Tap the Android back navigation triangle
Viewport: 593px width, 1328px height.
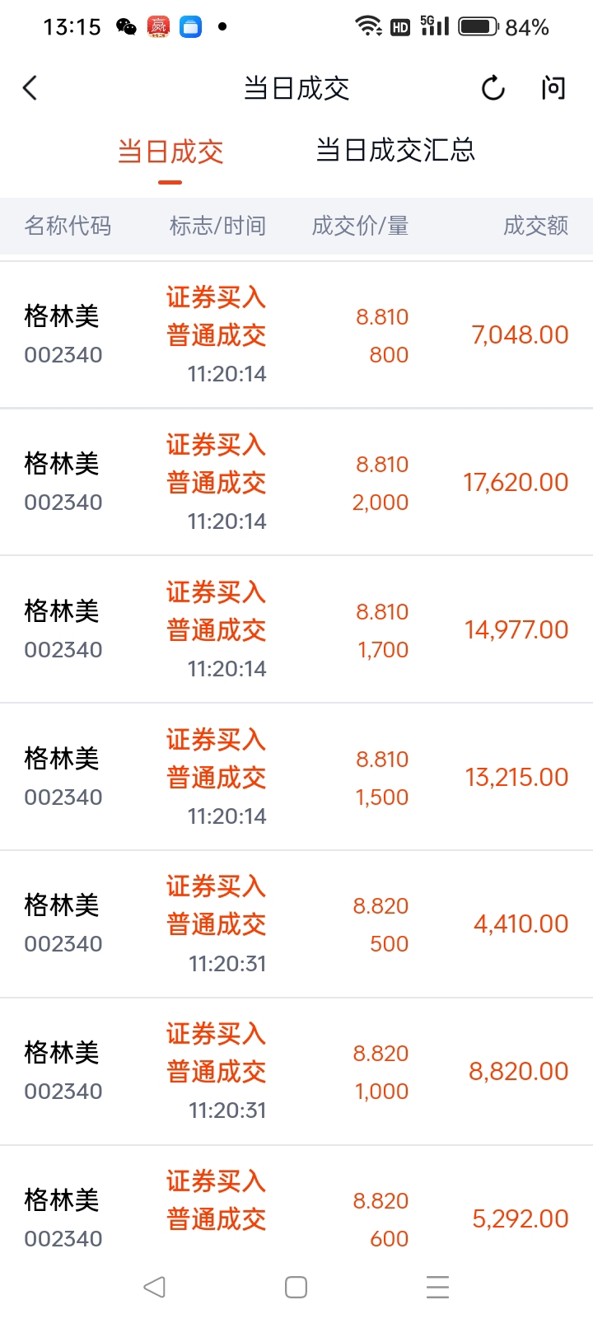coord(154,1287)
